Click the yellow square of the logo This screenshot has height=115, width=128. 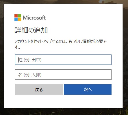click(19, 19)
